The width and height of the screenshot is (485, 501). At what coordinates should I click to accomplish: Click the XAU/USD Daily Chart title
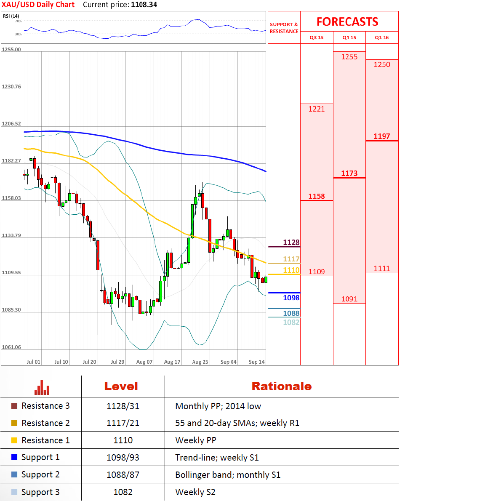[x=38, y=5]
